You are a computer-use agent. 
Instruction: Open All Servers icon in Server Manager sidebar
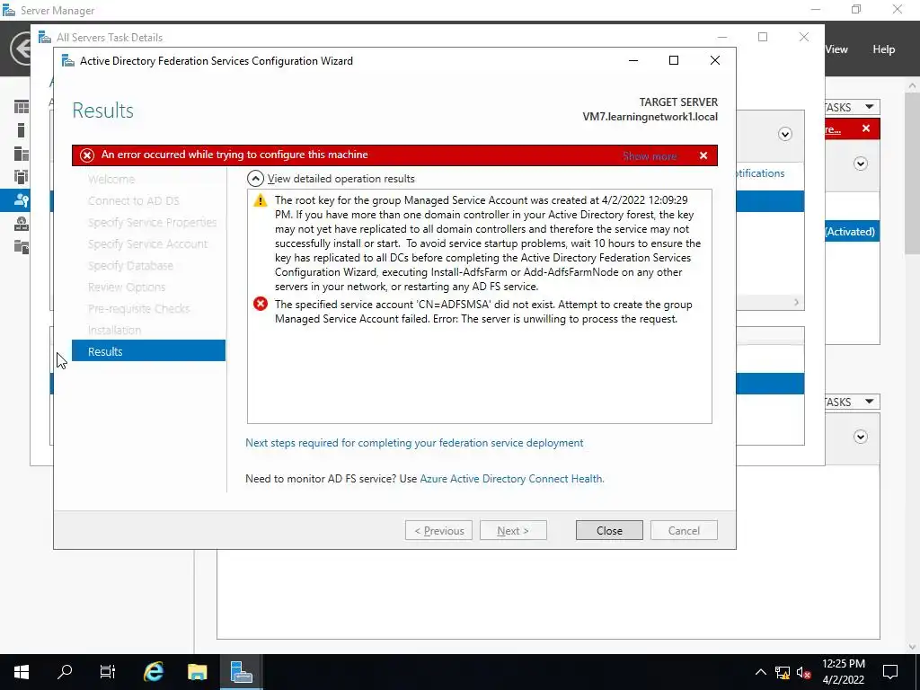click(22, 154)
